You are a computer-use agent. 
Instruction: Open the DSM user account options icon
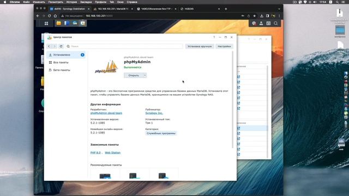(x=261, y=23)
